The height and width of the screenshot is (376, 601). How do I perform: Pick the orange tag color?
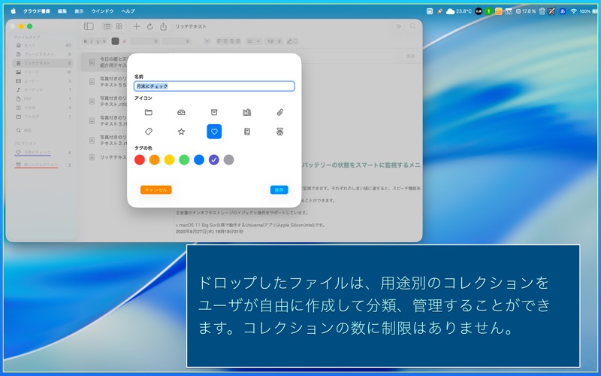pyautogui.click(x=155, y=159)
